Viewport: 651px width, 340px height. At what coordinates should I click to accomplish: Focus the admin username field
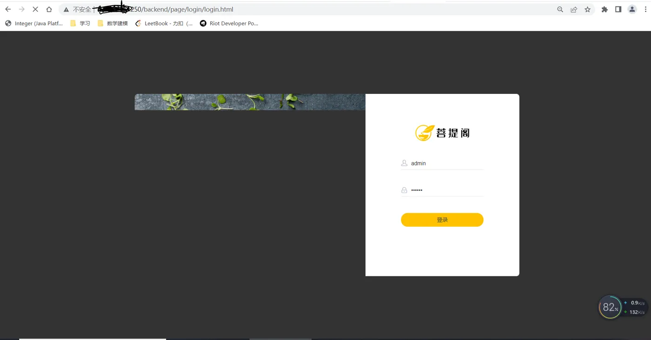pos(442,163)
